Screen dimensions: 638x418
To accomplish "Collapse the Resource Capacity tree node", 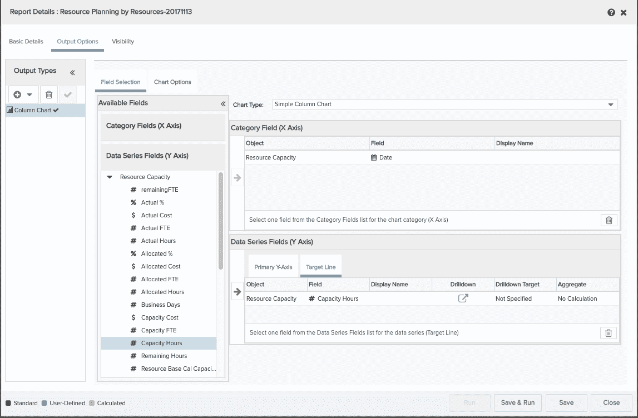I will [x=110, y=177].
